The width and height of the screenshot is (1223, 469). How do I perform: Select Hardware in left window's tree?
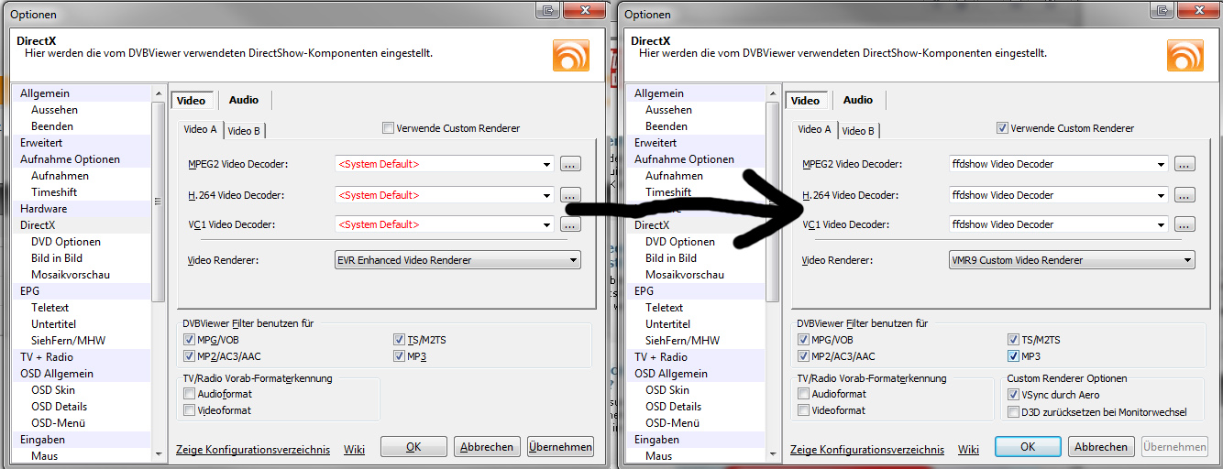[x=44, y=209]
